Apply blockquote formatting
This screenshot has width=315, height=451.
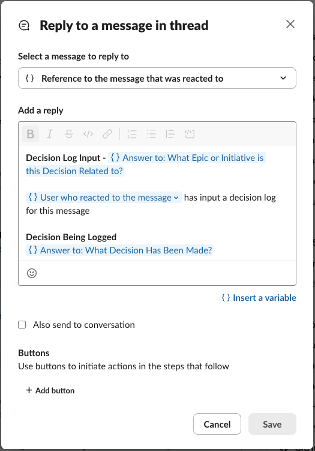point(170,134)
